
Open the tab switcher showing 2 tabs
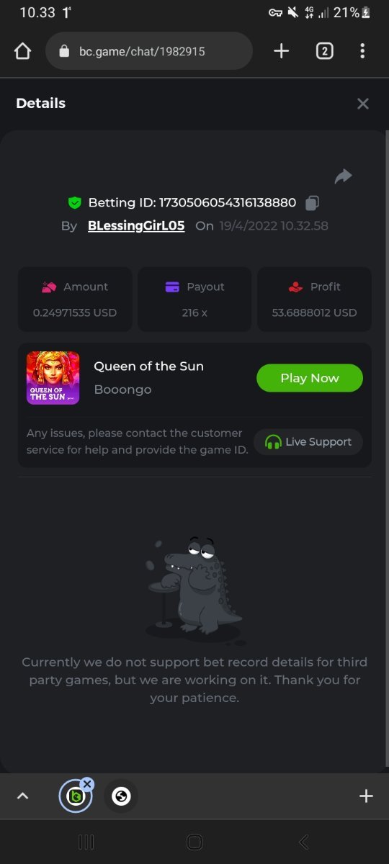click(x=325, y=50)
